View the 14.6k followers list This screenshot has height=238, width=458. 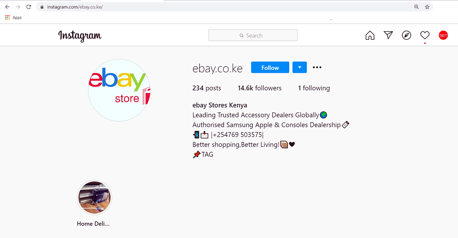pyautogui.click(x=260, y=88)
